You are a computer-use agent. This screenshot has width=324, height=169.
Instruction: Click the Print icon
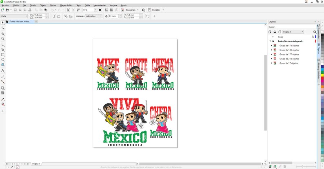[x=30, y=10]
